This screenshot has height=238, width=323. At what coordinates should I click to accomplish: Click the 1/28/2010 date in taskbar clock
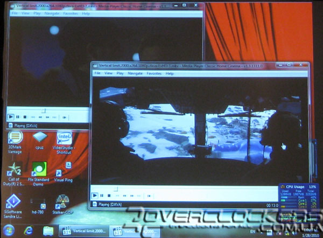(x=311, y=235)
